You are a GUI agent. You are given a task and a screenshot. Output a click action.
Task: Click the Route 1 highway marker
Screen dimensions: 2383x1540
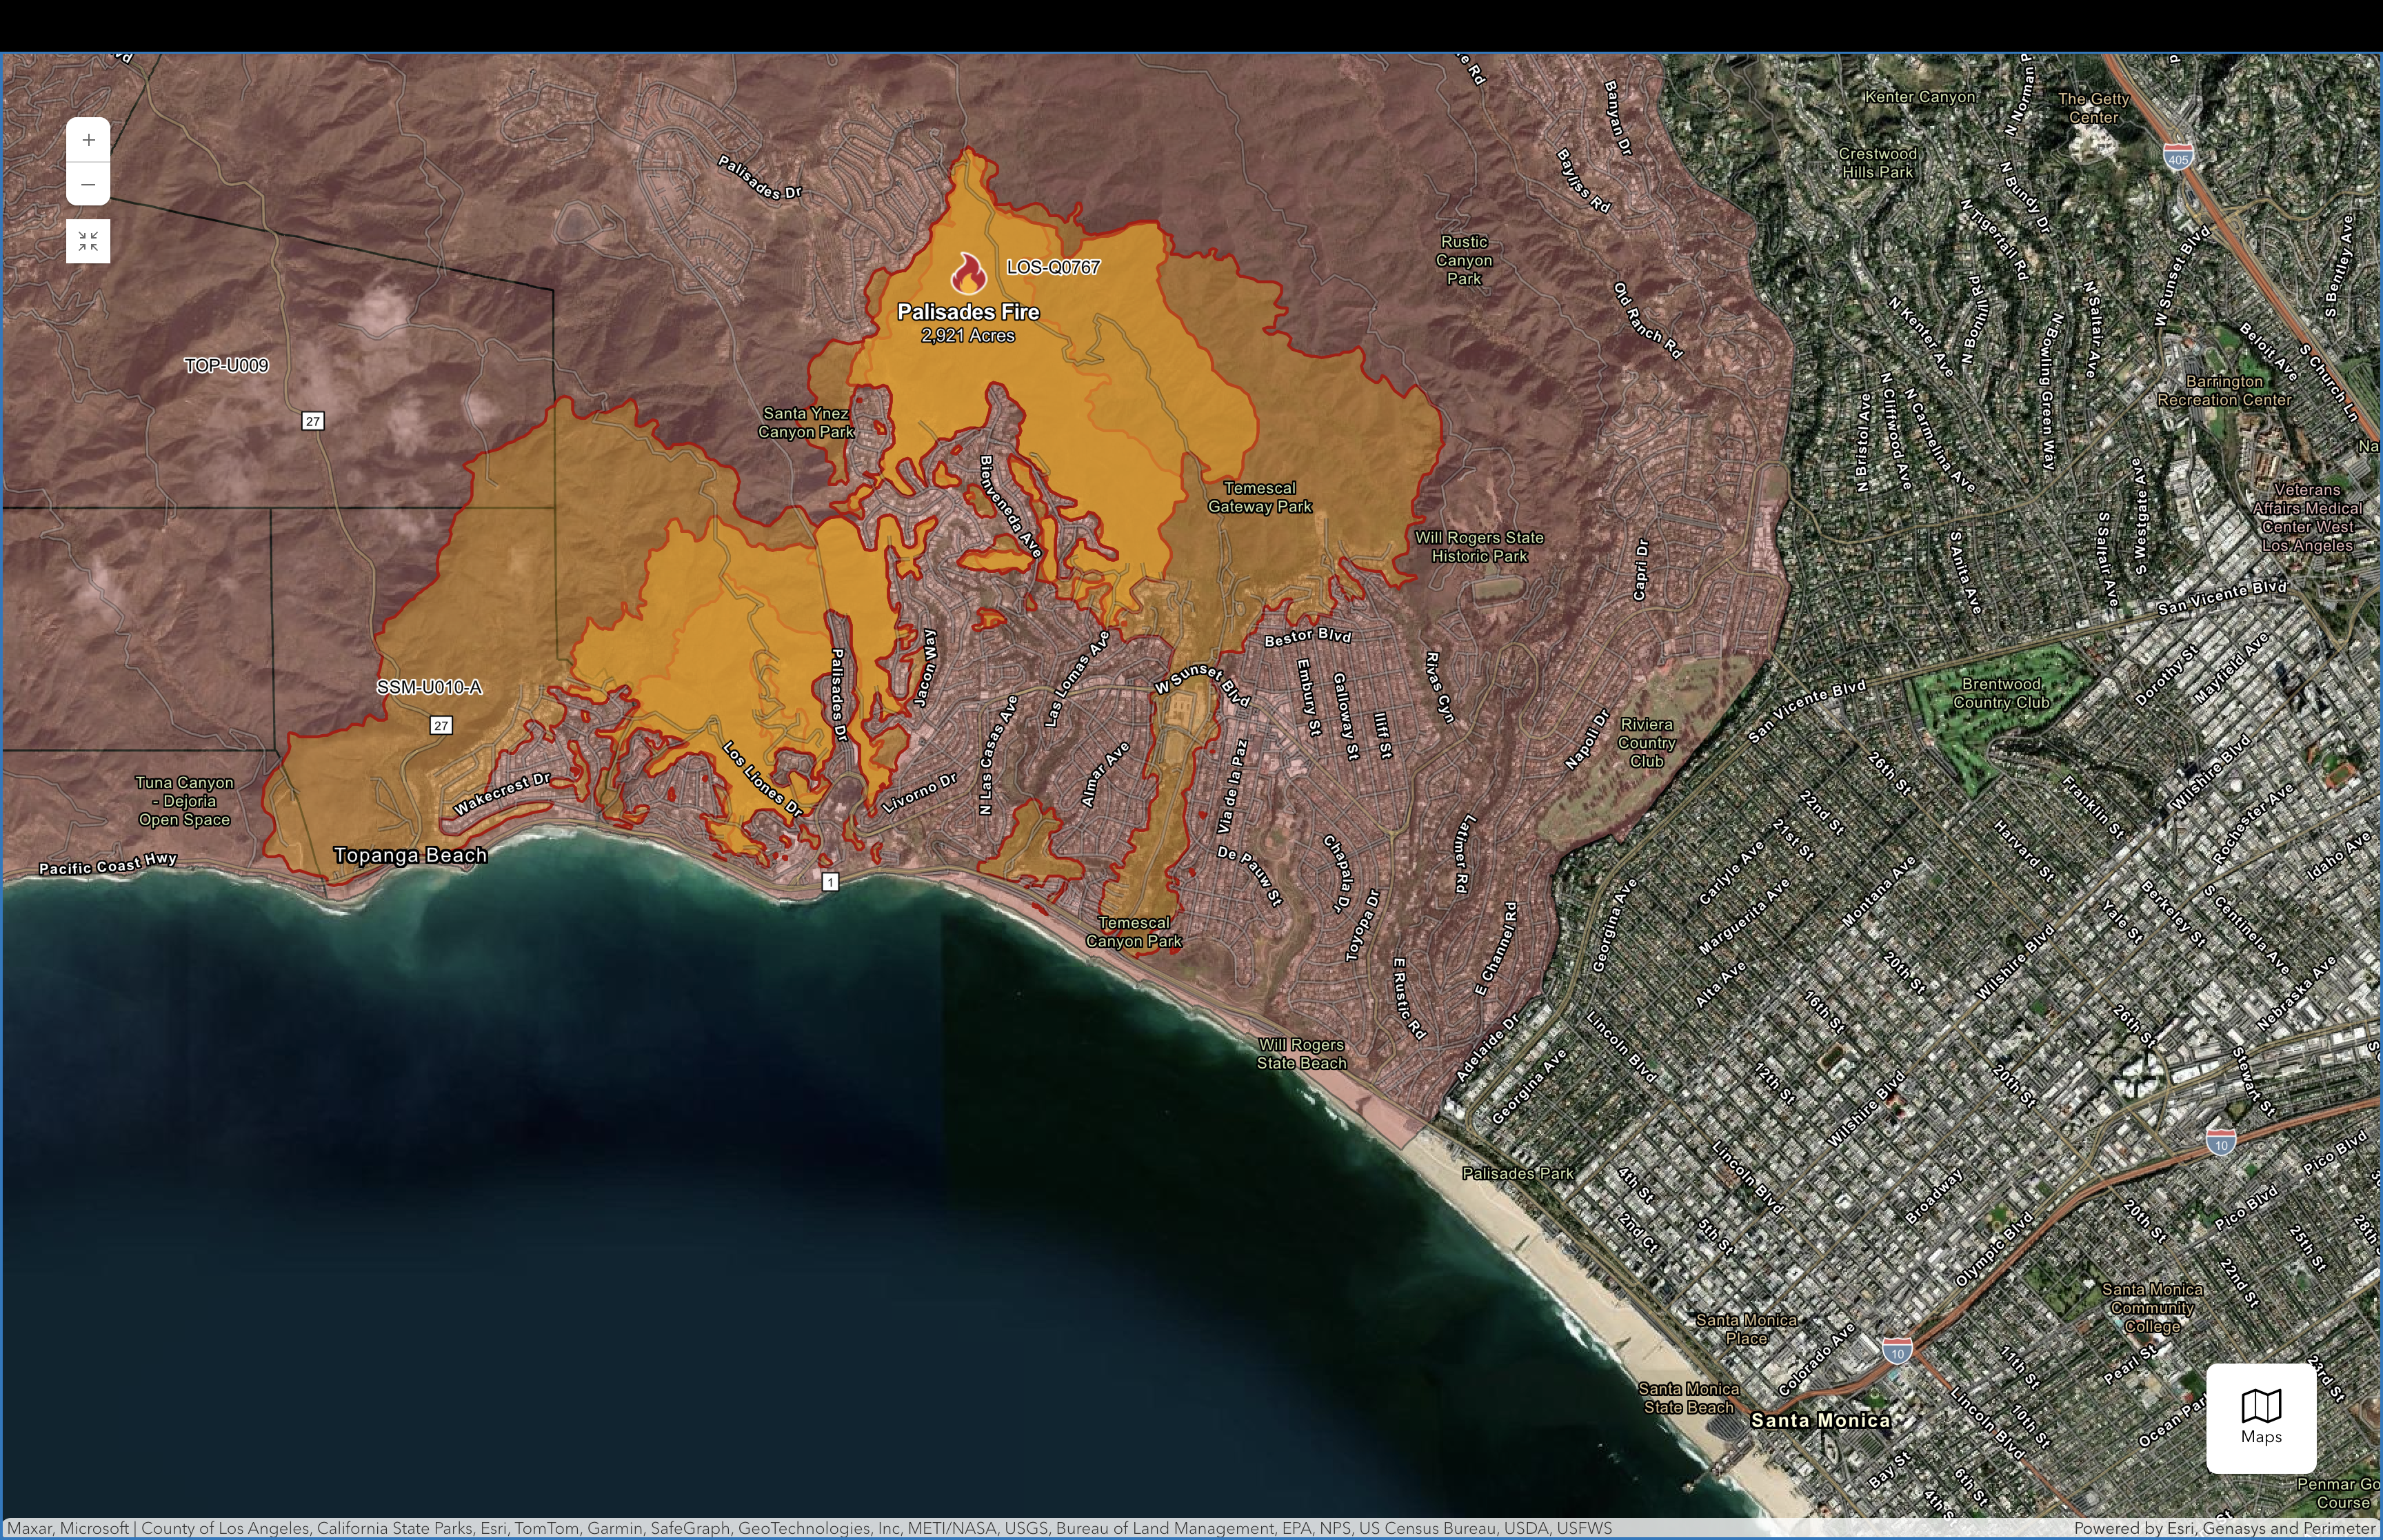click(x=830, y=881)
